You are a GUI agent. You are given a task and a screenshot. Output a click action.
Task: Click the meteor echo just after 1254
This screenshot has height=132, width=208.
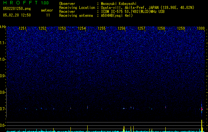click(x=87, y=107)
